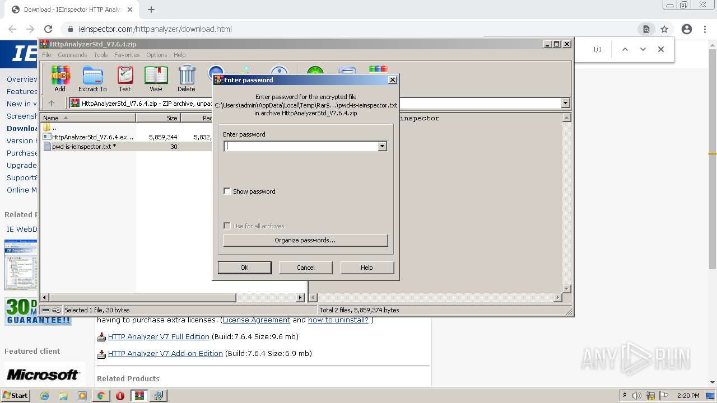Viewport: 717px width, 403px height.
Task: Click the down arrow of comment pane scrollbar
Action: pos(566,289)
